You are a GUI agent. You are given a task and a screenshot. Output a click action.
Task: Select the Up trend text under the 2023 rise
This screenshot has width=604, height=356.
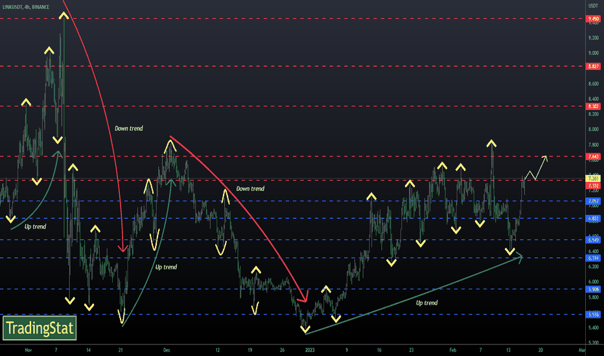(x=426, y=303)
